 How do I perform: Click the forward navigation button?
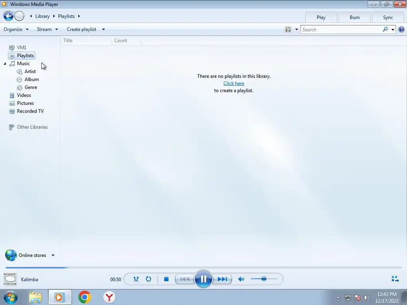click(19, 16)
